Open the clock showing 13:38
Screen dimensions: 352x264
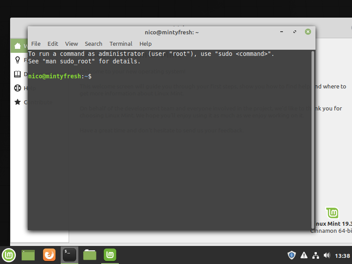click(x=342, y=256)
